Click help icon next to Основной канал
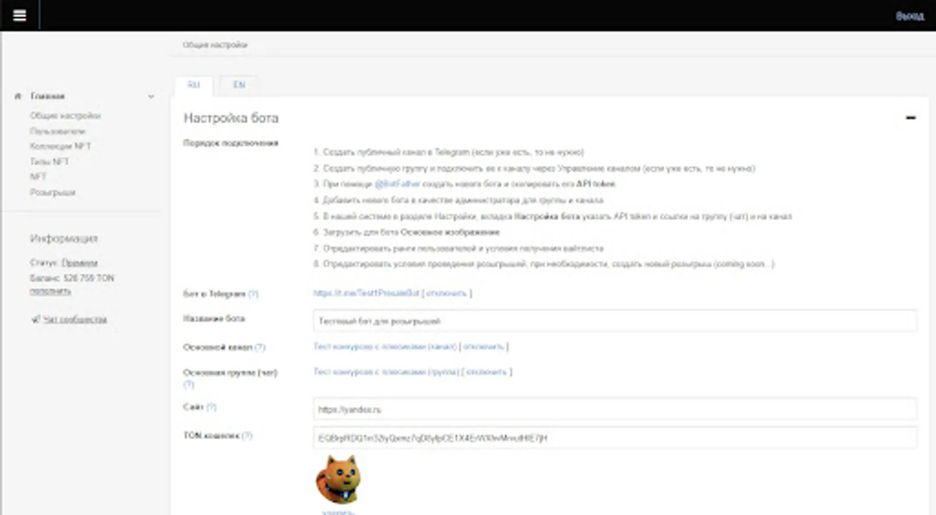The height and width of the screenshot is (515, 936). coord(260,347)
